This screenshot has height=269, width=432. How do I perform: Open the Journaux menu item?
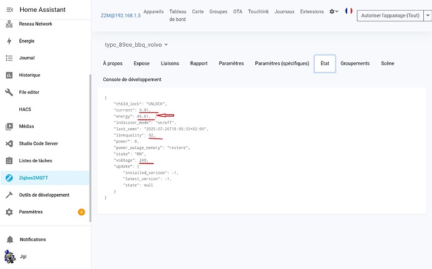[x=284, y=11]
